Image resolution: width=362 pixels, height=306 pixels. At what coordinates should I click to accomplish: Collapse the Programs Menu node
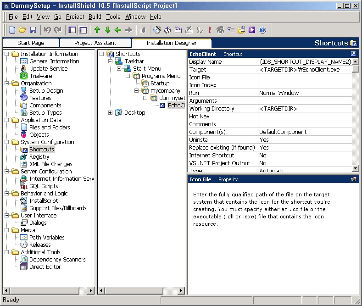128,76
